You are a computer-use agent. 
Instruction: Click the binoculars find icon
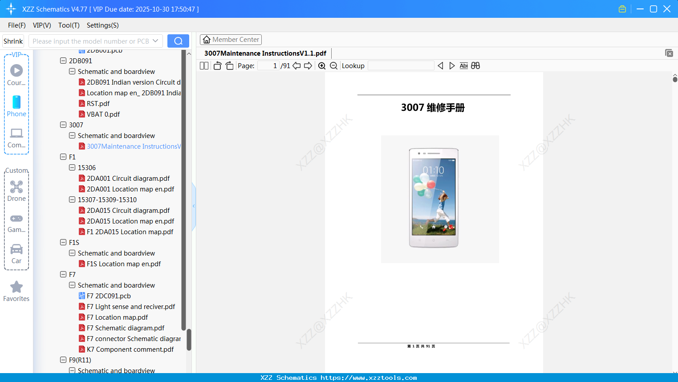click(475, 66)
